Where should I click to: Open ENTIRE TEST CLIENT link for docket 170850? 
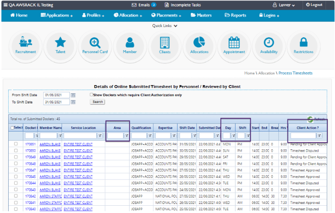[x=78, y=151]
